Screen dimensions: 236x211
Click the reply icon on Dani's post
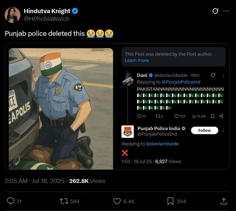(x=139, y=116)
